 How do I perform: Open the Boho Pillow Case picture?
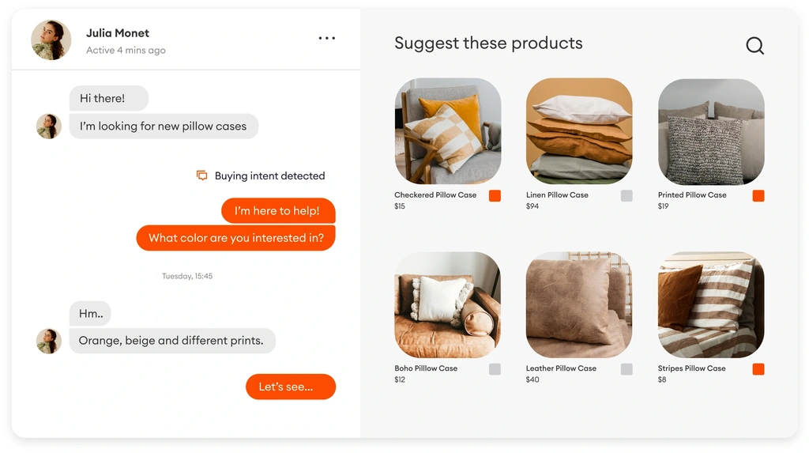(448, 304)
